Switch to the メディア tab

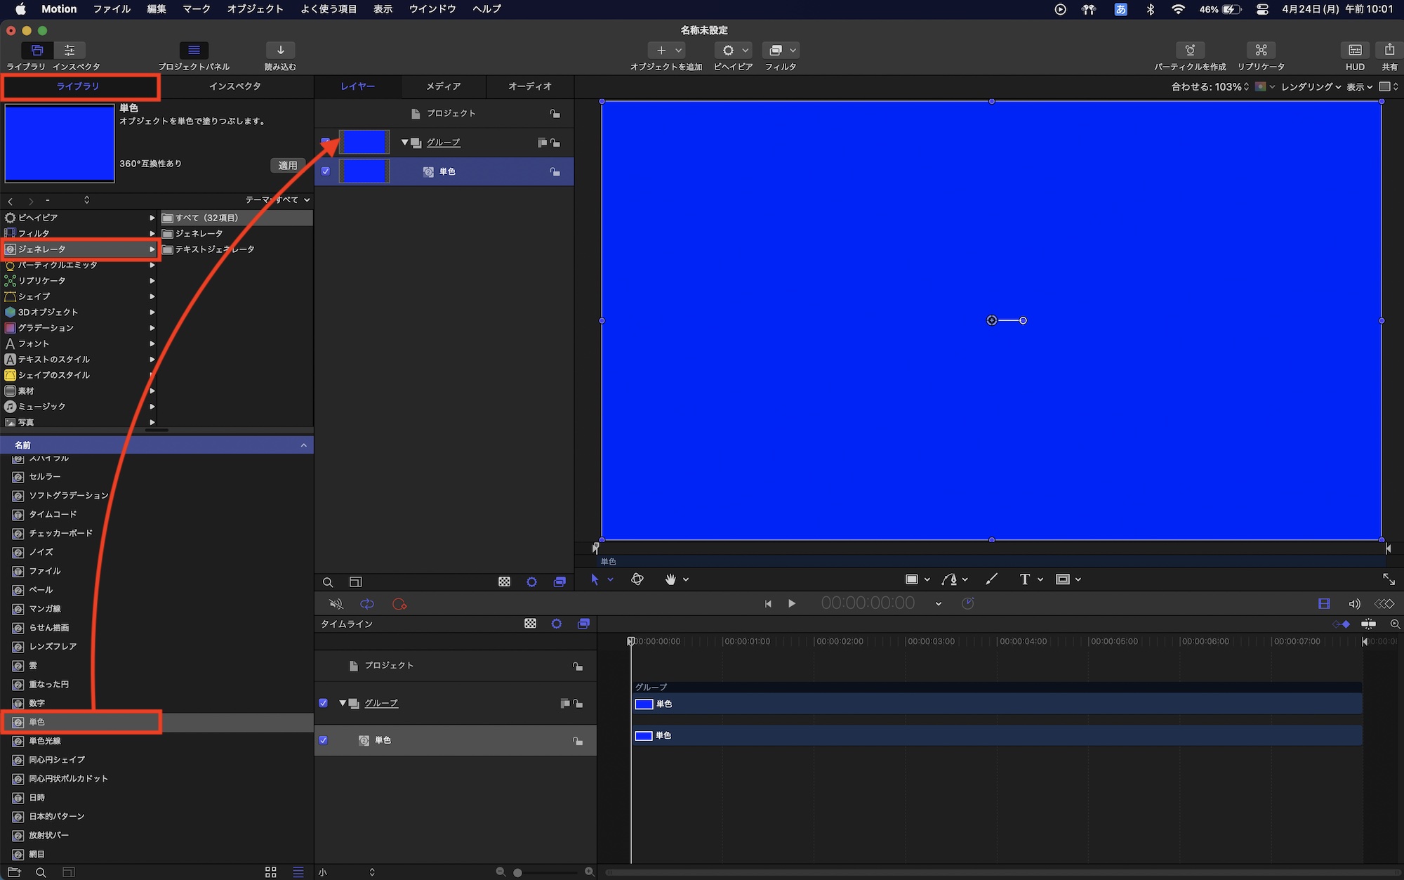click(x=443, y=86)
